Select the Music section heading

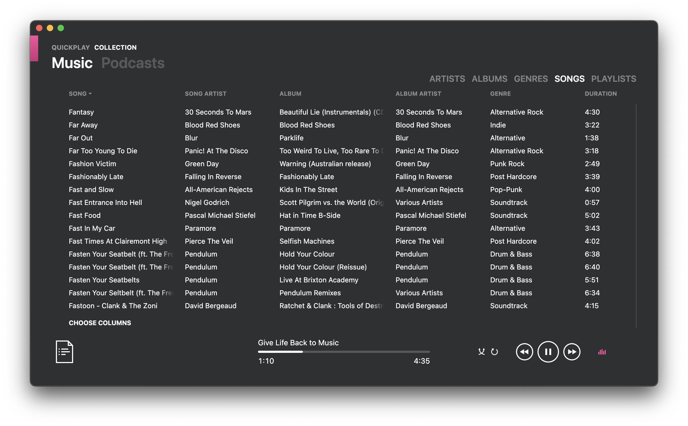point(72,63)
